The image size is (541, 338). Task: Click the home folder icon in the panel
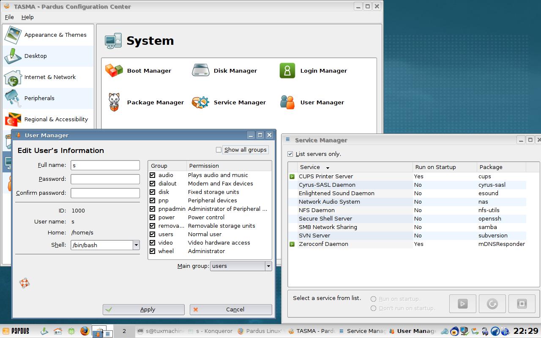coord(58,331)
